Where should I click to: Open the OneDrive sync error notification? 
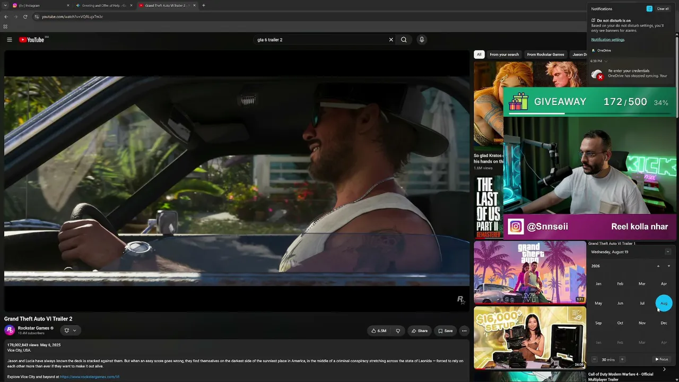(x=631, y=73)
